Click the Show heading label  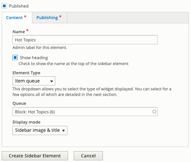click(34, 58)
